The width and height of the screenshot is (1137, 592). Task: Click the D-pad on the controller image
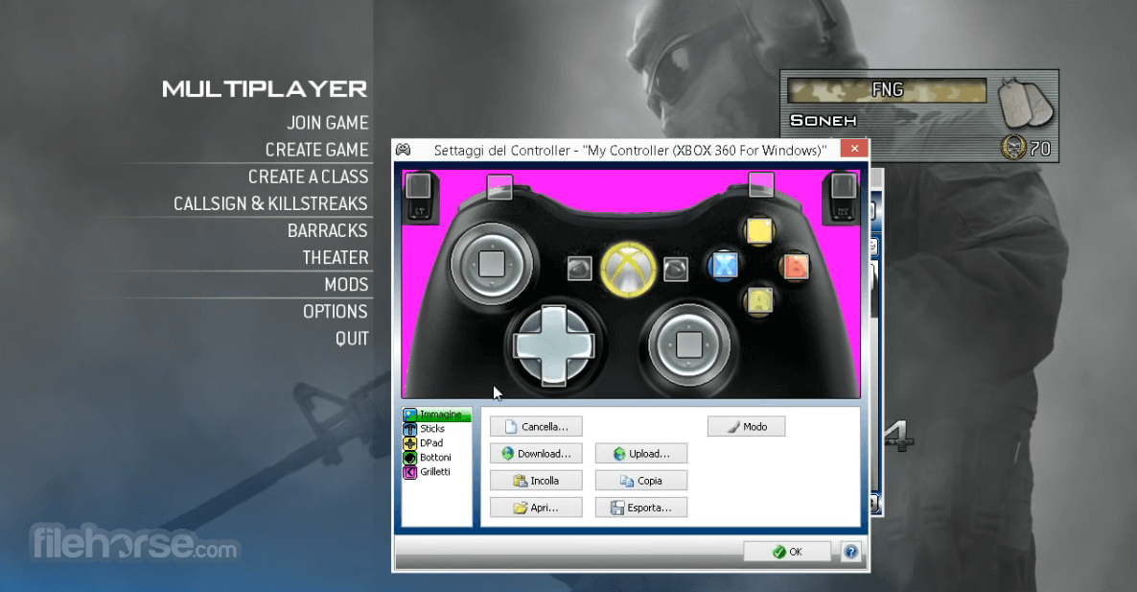point(554,344)
